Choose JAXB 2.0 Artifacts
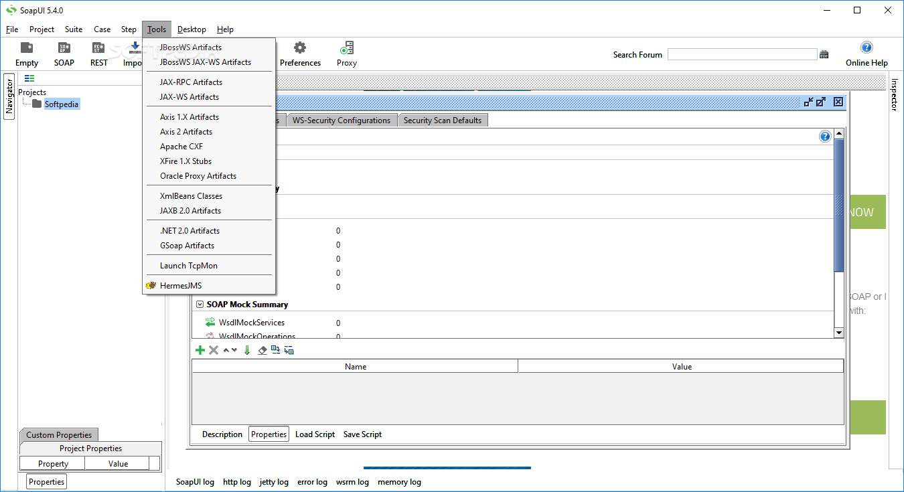This screenshot has width=904, height=492. coord(209,211)
